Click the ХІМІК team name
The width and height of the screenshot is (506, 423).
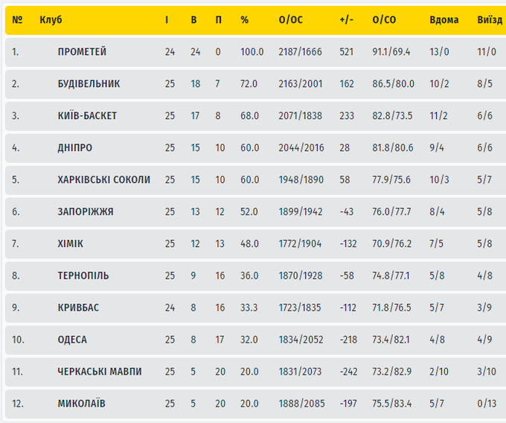[x=71, y=244]
